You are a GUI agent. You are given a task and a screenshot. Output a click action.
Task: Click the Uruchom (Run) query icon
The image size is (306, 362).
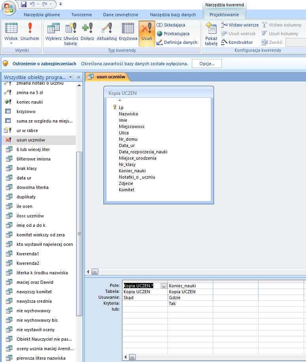coord(30,32)
